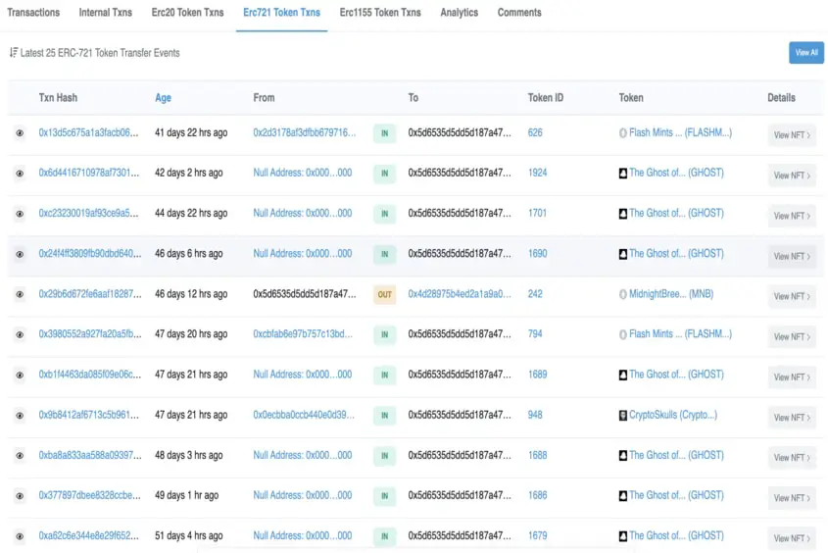Screen dimensions: 828x553
Task: Open CryptoSkulls token link
Action: coord(673,415)
